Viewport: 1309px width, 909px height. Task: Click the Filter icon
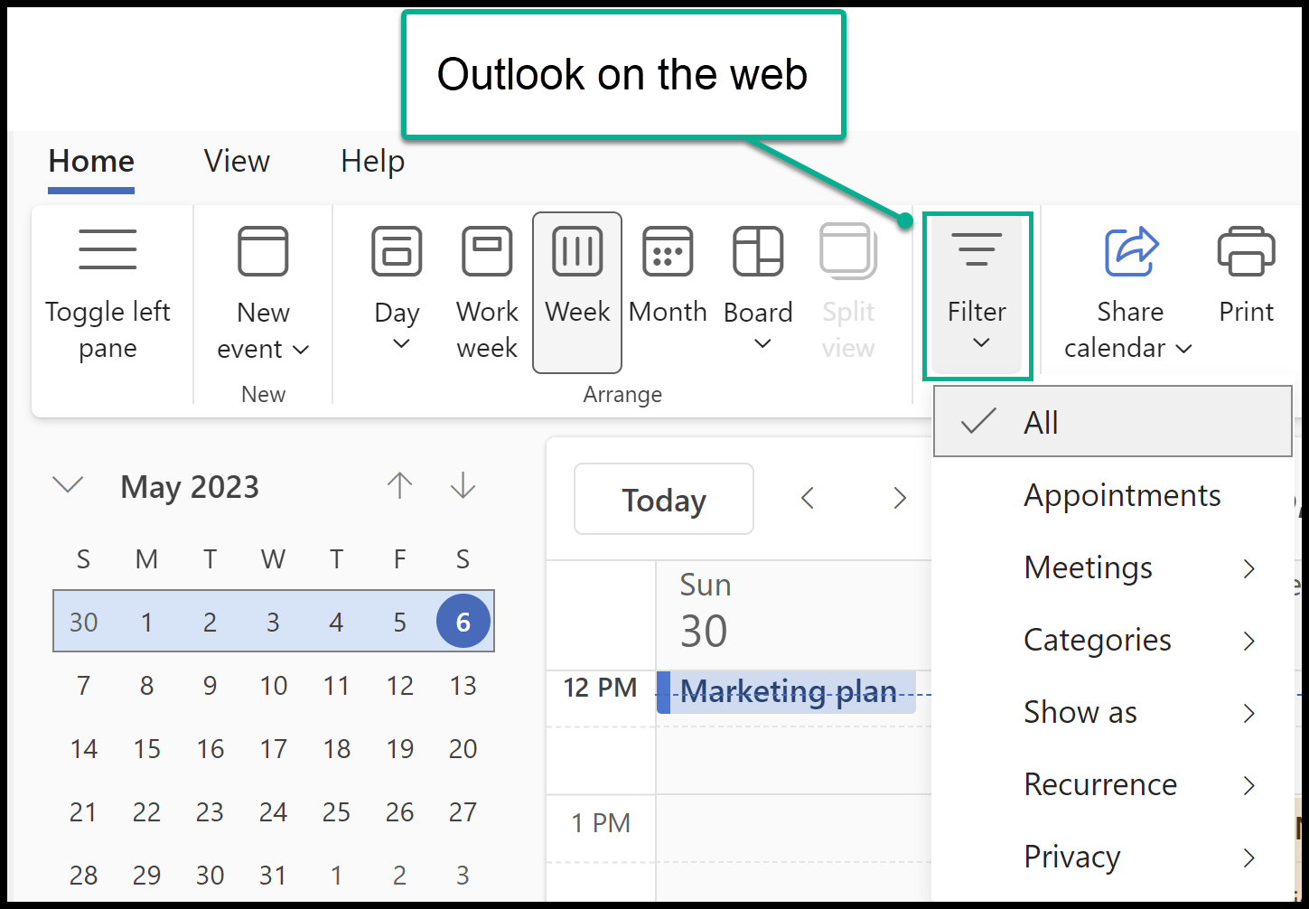click(977, 250)
